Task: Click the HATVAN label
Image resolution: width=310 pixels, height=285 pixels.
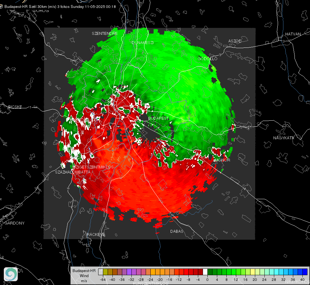Action: tap(293, 34)
